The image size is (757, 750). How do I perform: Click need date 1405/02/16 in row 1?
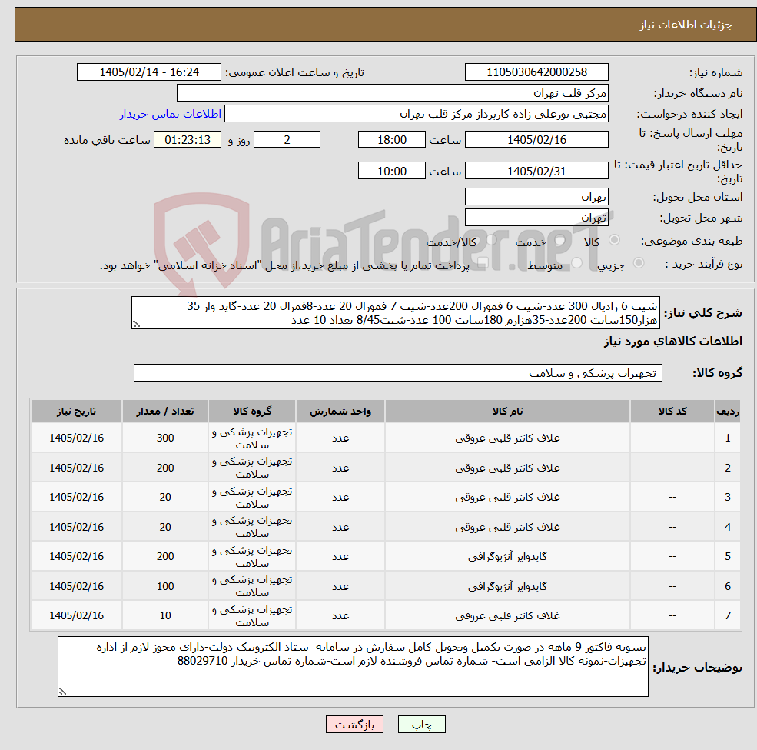(x=76, y=438)
